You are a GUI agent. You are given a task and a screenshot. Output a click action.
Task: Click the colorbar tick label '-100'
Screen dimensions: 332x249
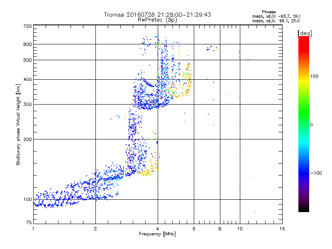click(316, 173)
